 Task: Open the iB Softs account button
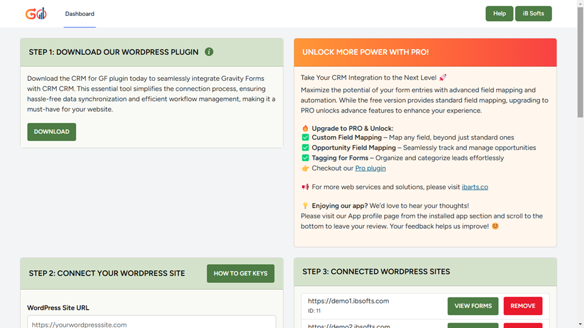point(533,13)
